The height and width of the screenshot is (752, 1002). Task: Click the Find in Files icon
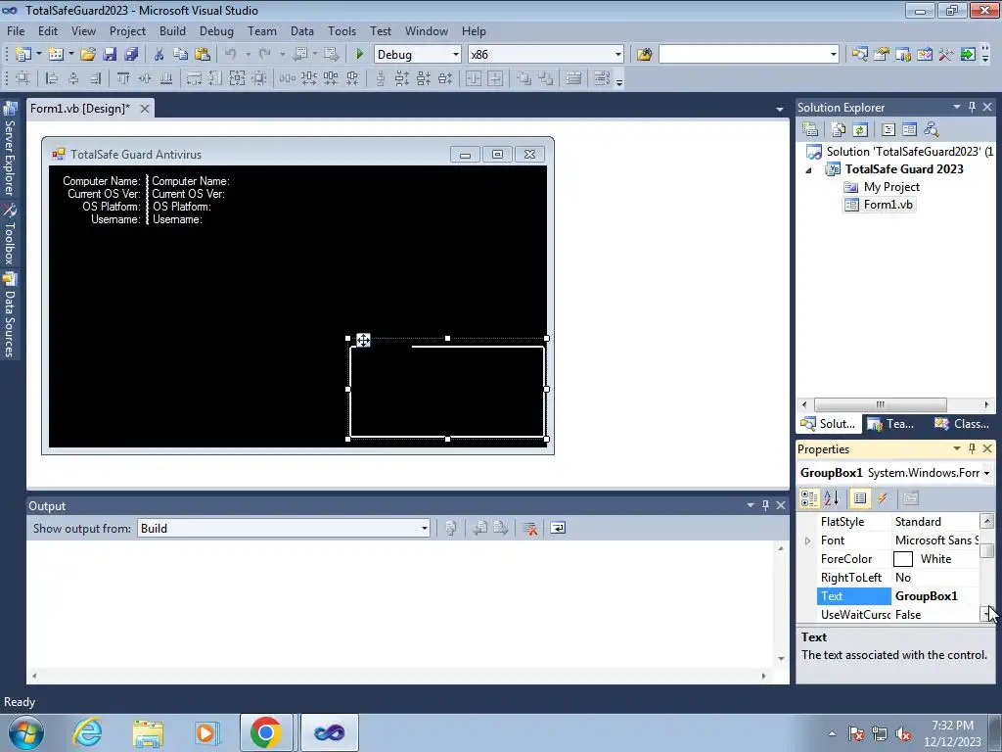tap(644, 55)
